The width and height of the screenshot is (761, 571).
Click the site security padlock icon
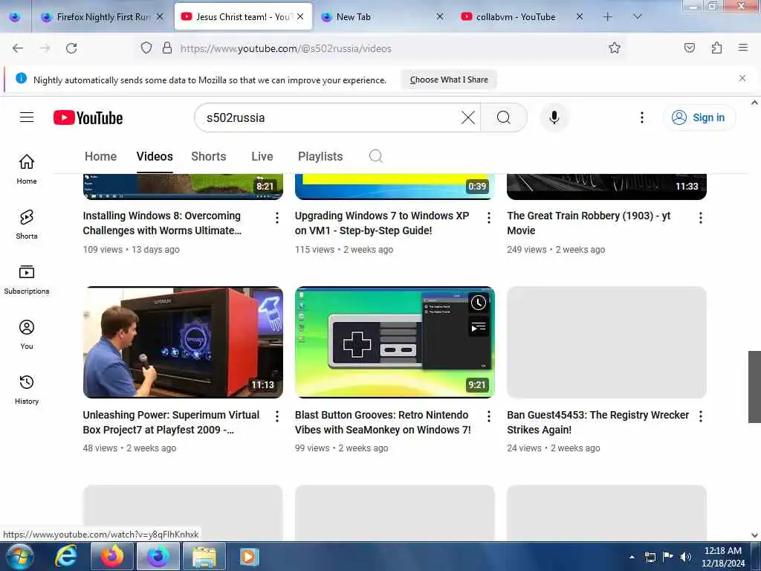coord(167,48)
